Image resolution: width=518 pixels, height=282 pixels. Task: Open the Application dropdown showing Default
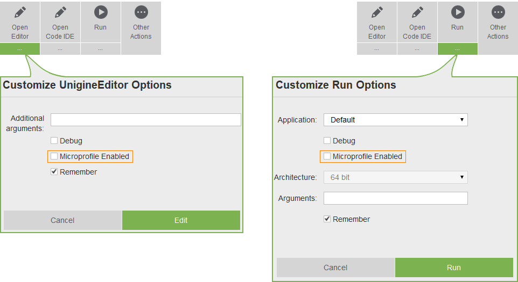[396, 120]
